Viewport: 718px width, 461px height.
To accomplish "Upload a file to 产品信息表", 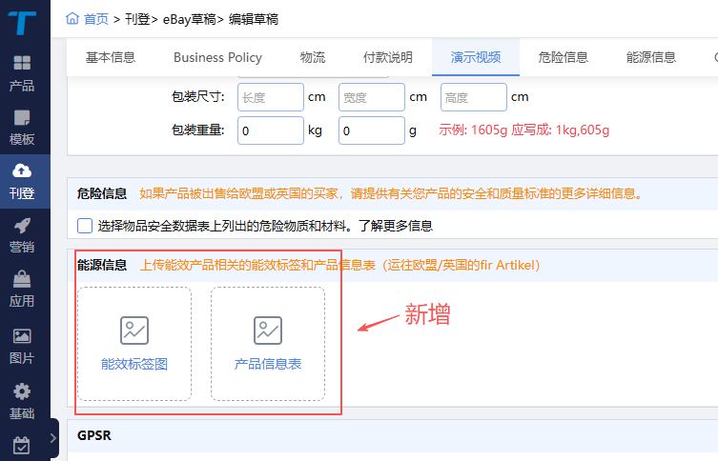I will click(268, 344).
